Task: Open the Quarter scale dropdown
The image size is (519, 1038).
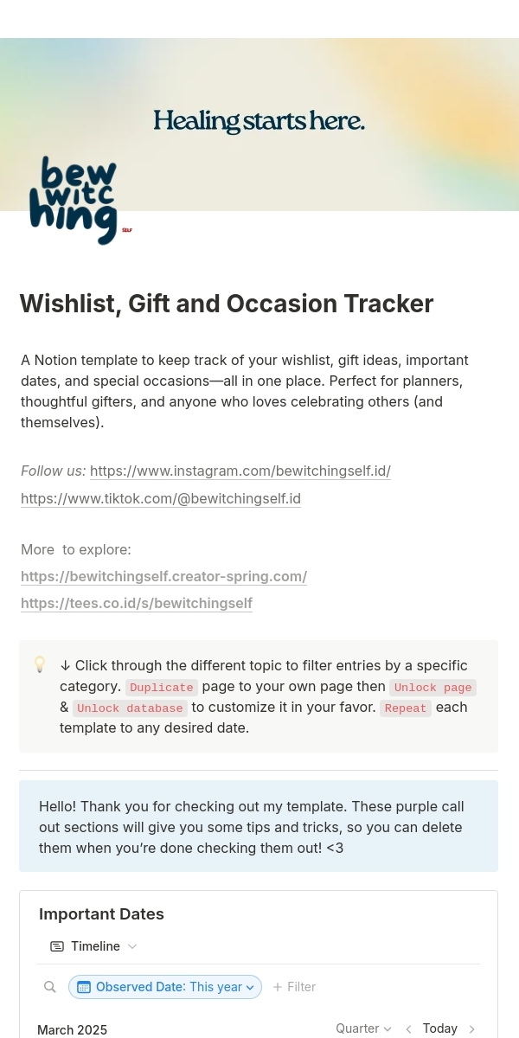Action: tap(364, 1028)
